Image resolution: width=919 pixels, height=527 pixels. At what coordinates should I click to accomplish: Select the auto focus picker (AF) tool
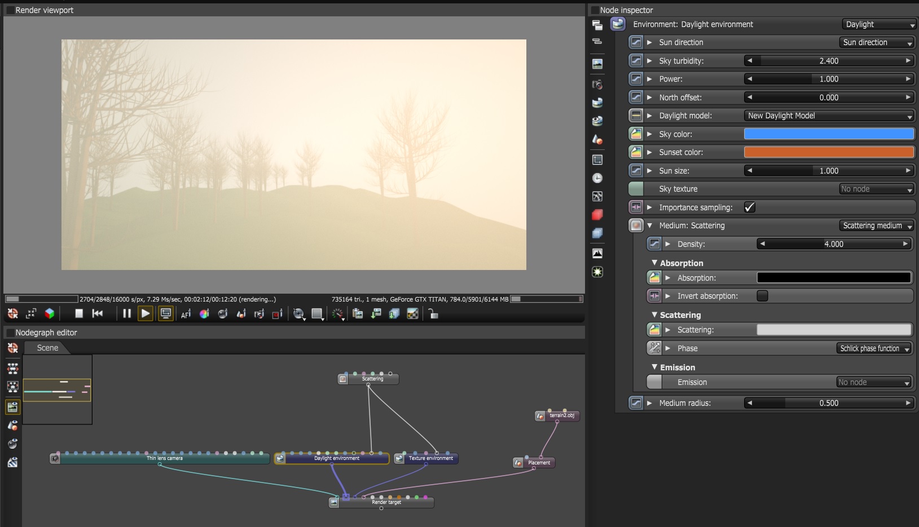[x=186, y=314]
